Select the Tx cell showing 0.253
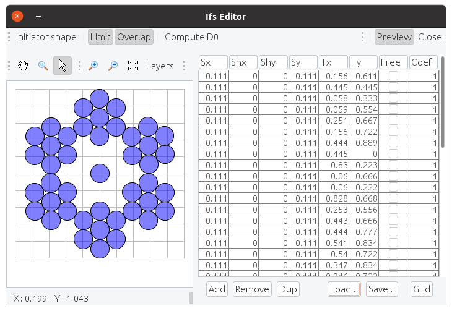 click(x=334, y=210)
